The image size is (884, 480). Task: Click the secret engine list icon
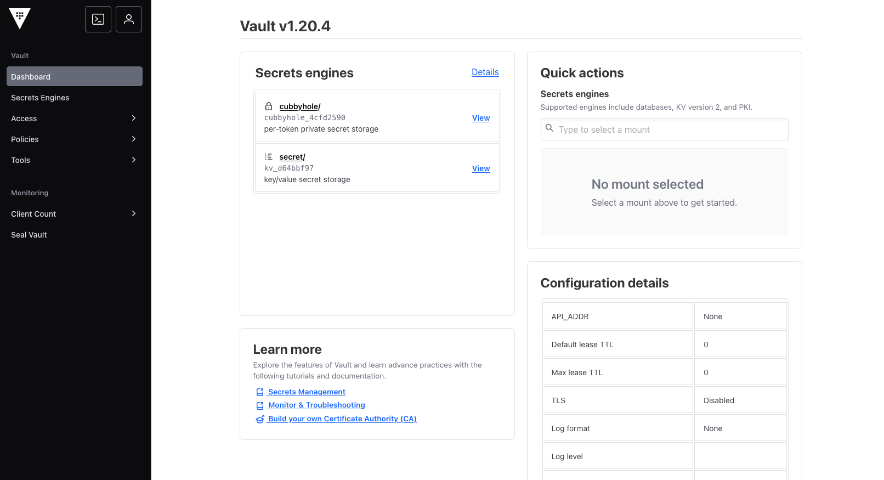click(269, 157)
